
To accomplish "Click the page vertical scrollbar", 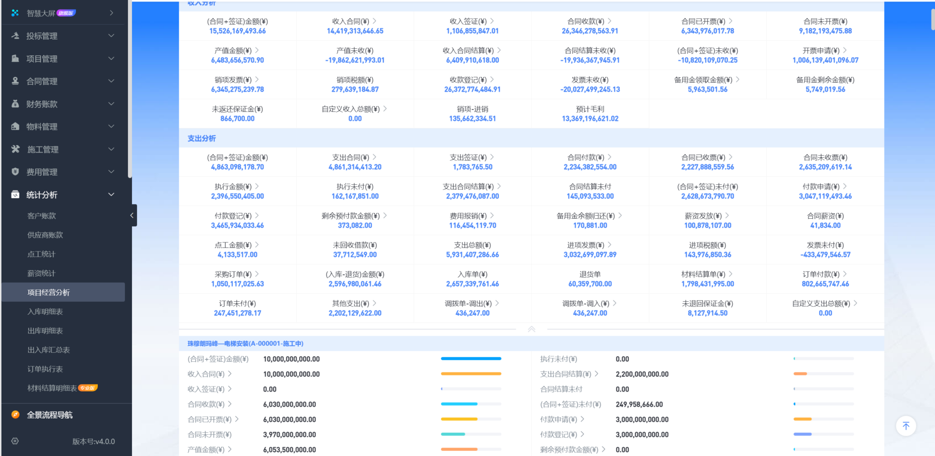I will (932, 20).
